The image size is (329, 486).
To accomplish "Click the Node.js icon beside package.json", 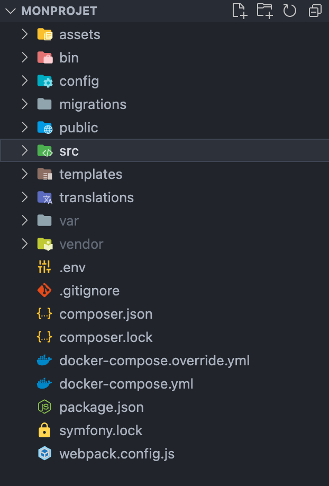I will 44,407.
